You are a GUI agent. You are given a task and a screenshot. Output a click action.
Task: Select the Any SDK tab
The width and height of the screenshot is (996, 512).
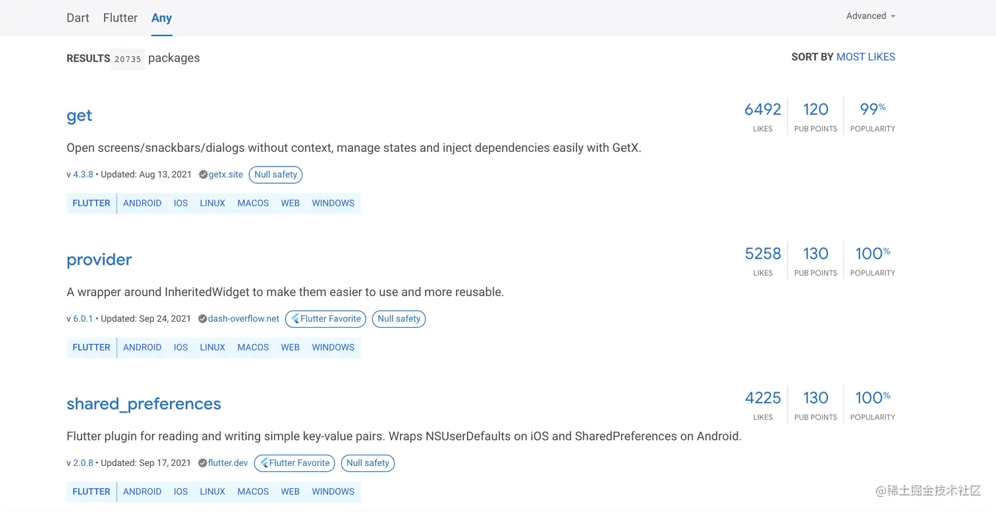(x=161, y=18)
